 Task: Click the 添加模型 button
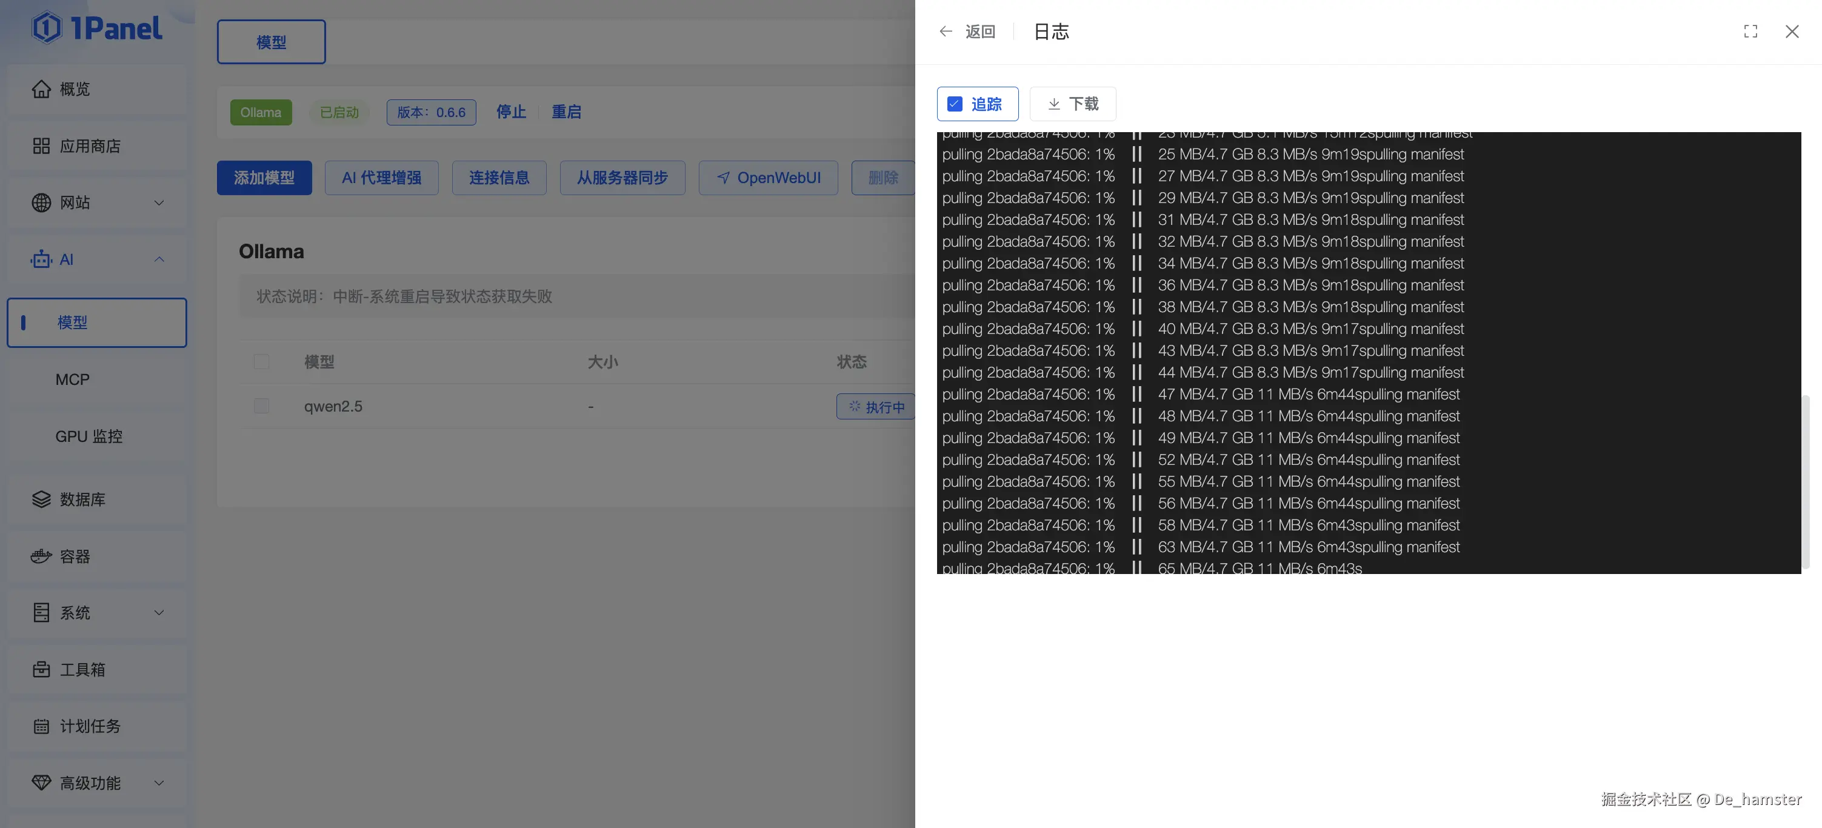click(264, 178)
